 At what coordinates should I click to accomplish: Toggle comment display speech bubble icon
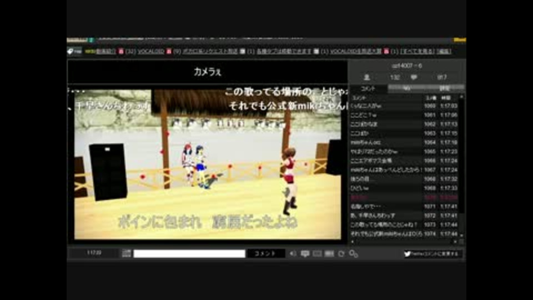pyautogui.click(x=305, y=254)
